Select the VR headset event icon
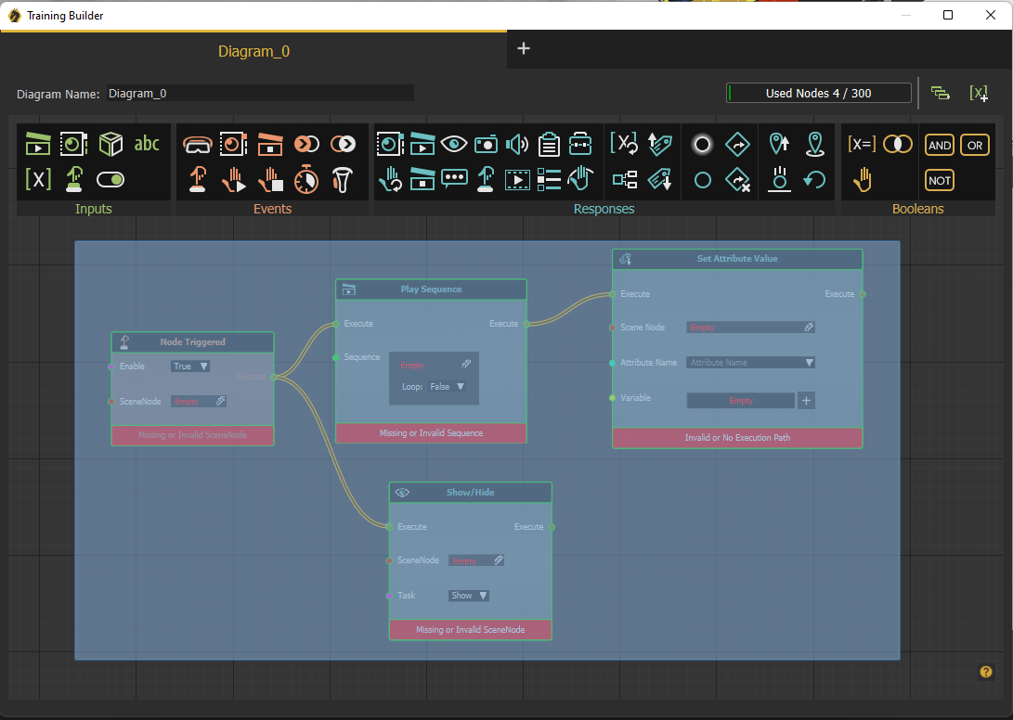1013x720 pixels. [x=197, y=145]
